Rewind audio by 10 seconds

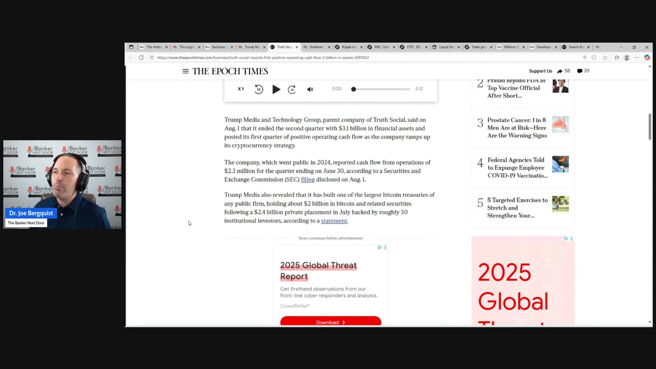[x=259, y=89]
